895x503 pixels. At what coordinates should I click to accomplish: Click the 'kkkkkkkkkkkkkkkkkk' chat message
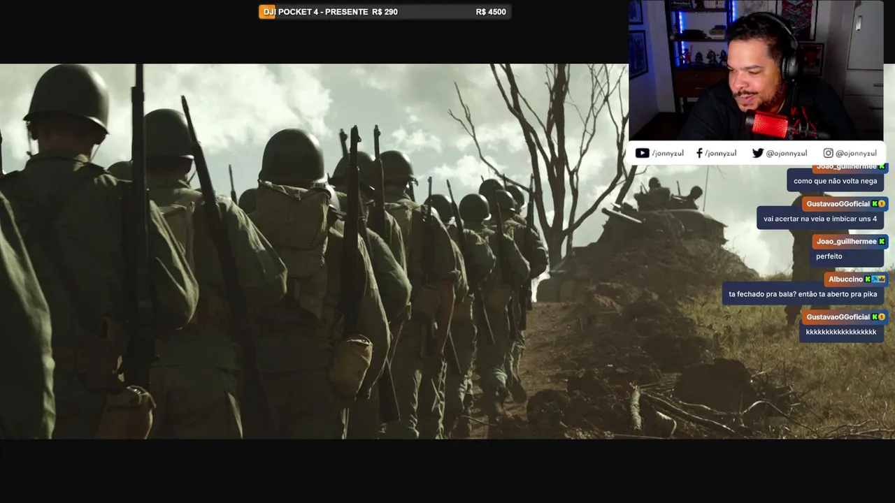pos(841,332)
